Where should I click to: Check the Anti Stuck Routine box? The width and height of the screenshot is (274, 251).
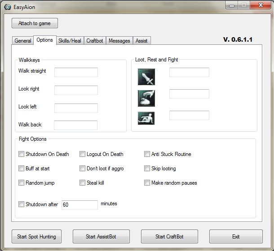pyautogui.click(x=147, y=154)
